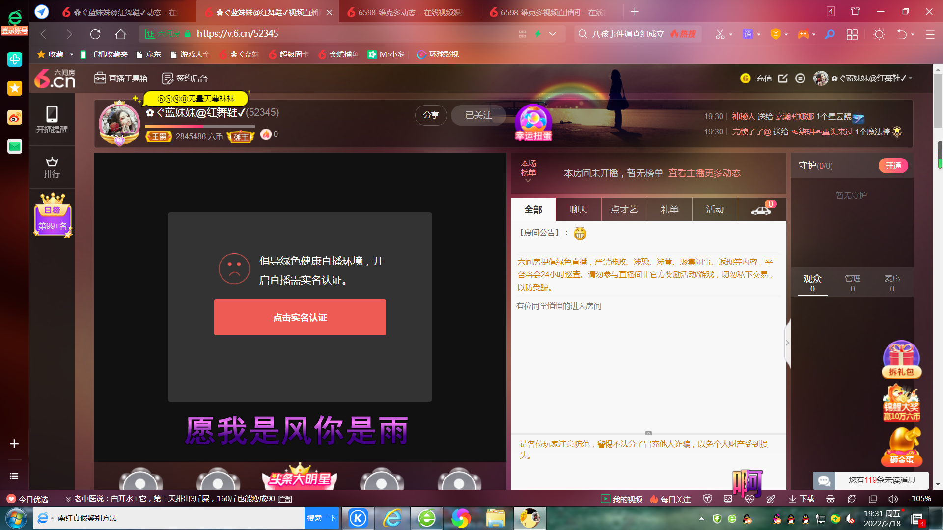Add new sidebar app with plus icon
943x530 pixels.
14,444
